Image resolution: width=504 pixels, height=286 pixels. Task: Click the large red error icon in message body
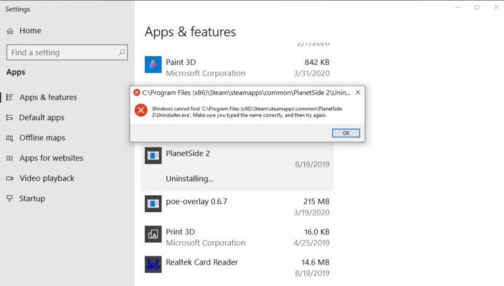pos(140,110)
